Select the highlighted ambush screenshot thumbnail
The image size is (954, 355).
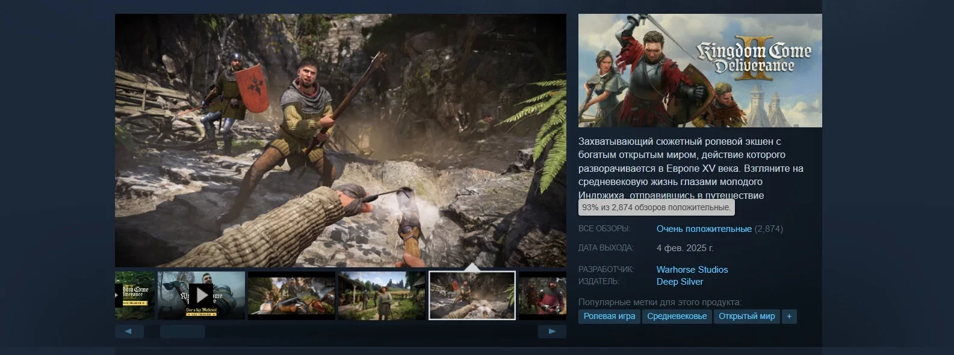tap(472, 295)
